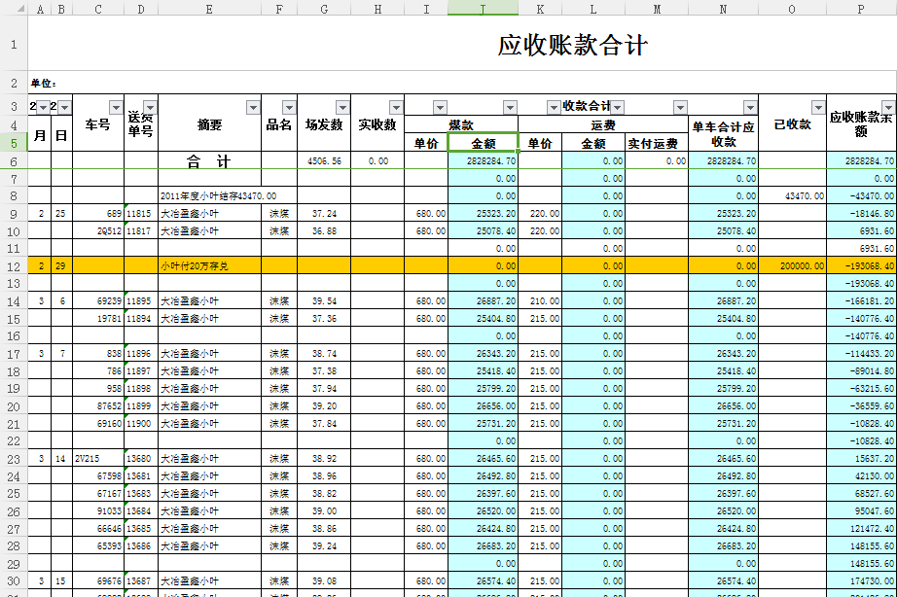The width and height of the screenshot is (897, 597).
Task: Click the 合 计 total row label
Action: pos(209,160)
